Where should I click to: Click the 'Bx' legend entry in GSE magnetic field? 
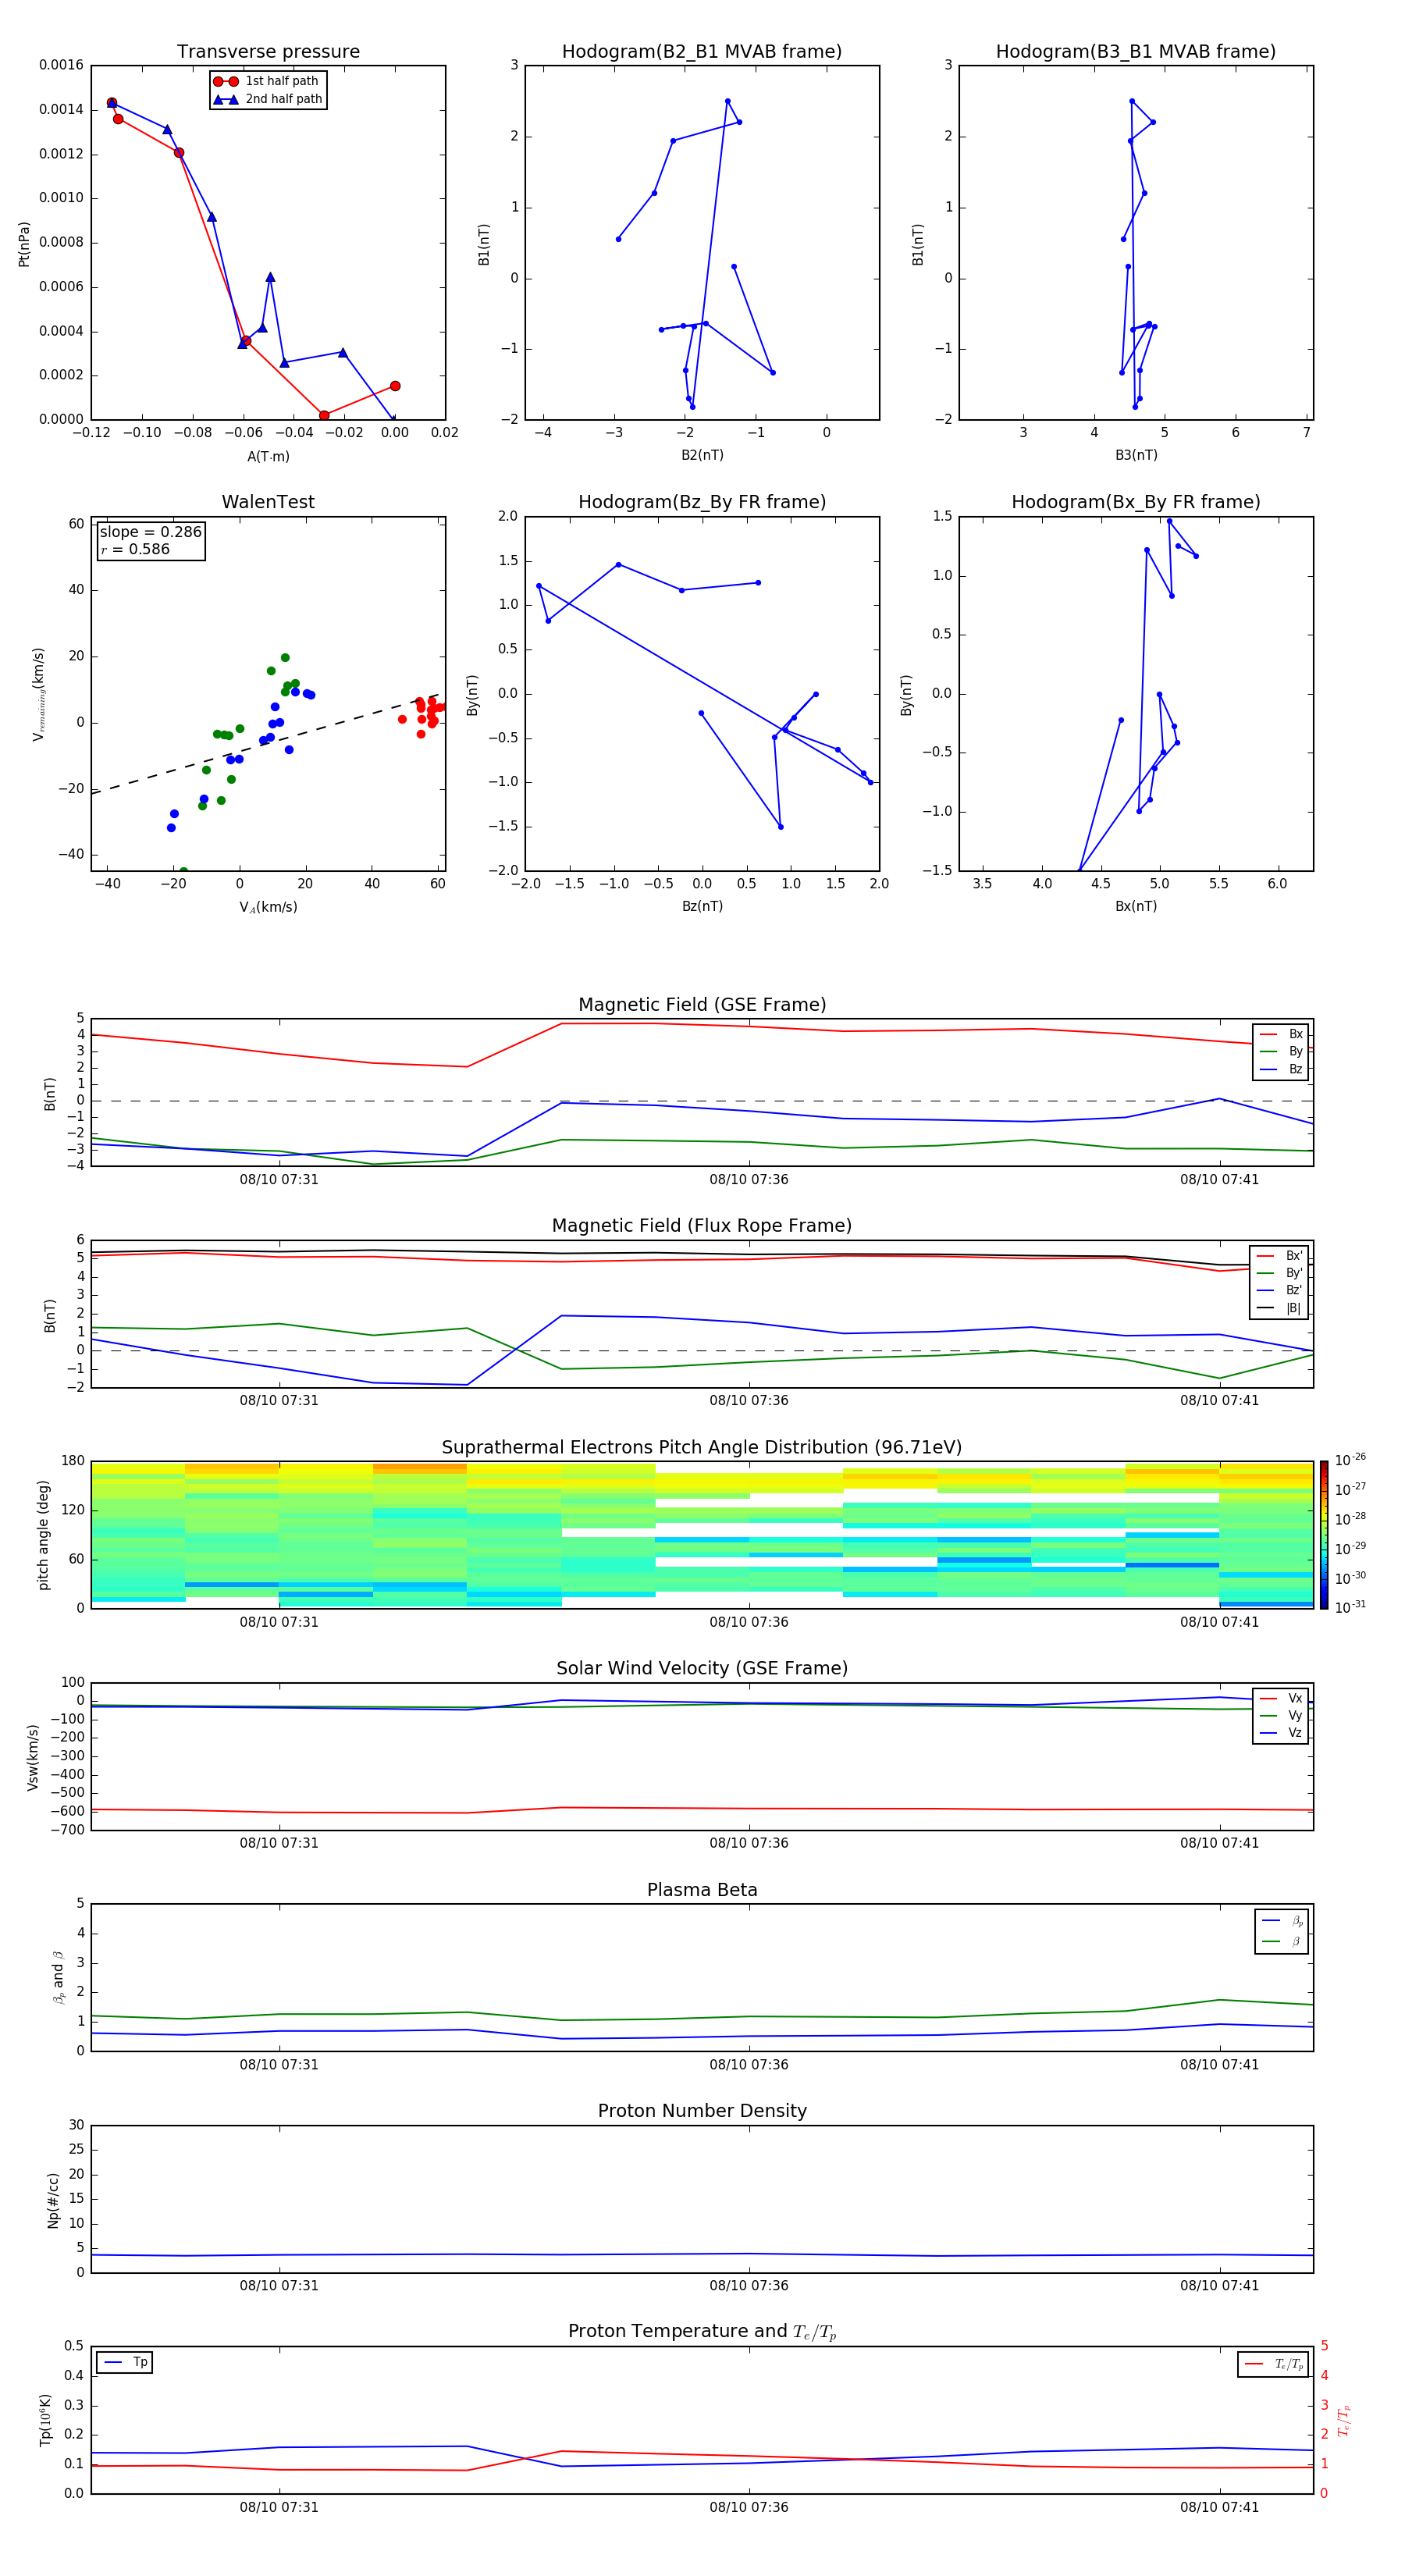1281,1034
